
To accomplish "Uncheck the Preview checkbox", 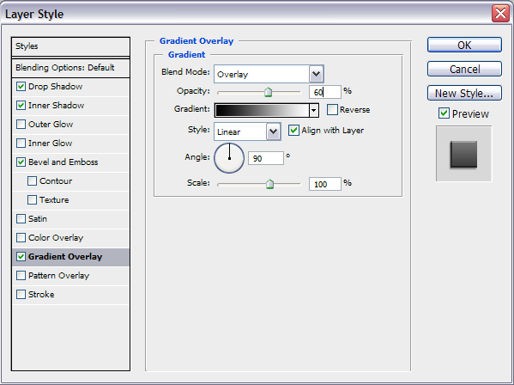I will (444, 113).
